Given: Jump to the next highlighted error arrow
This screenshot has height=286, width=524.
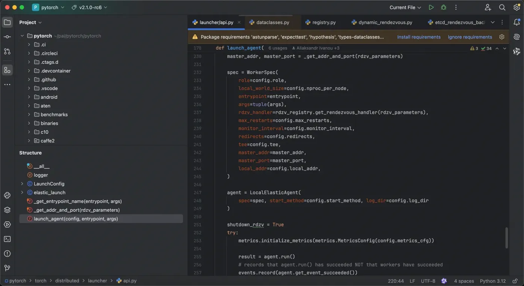Looking at the screenshot, I should point(505,48).
